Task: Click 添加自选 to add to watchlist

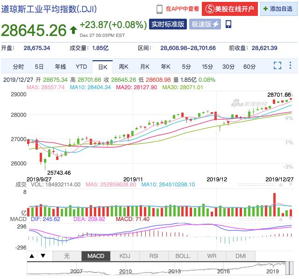Action: coord(278,8)
